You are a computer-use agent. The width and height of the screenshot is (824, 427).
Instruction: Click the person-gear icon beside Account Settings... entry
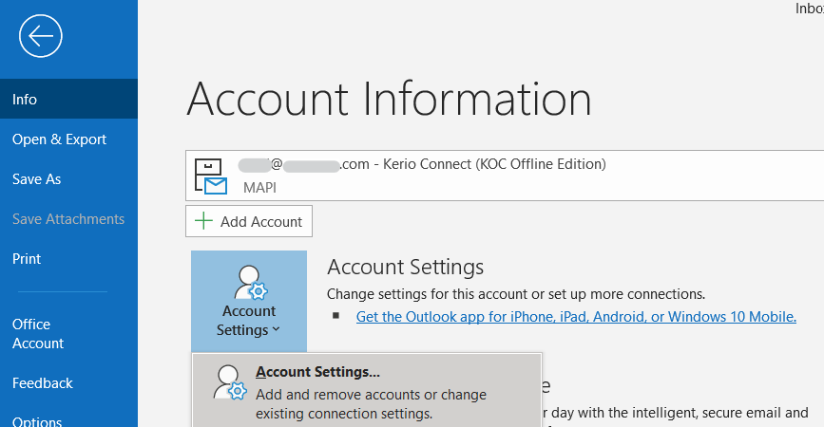[x=230, y=382]
